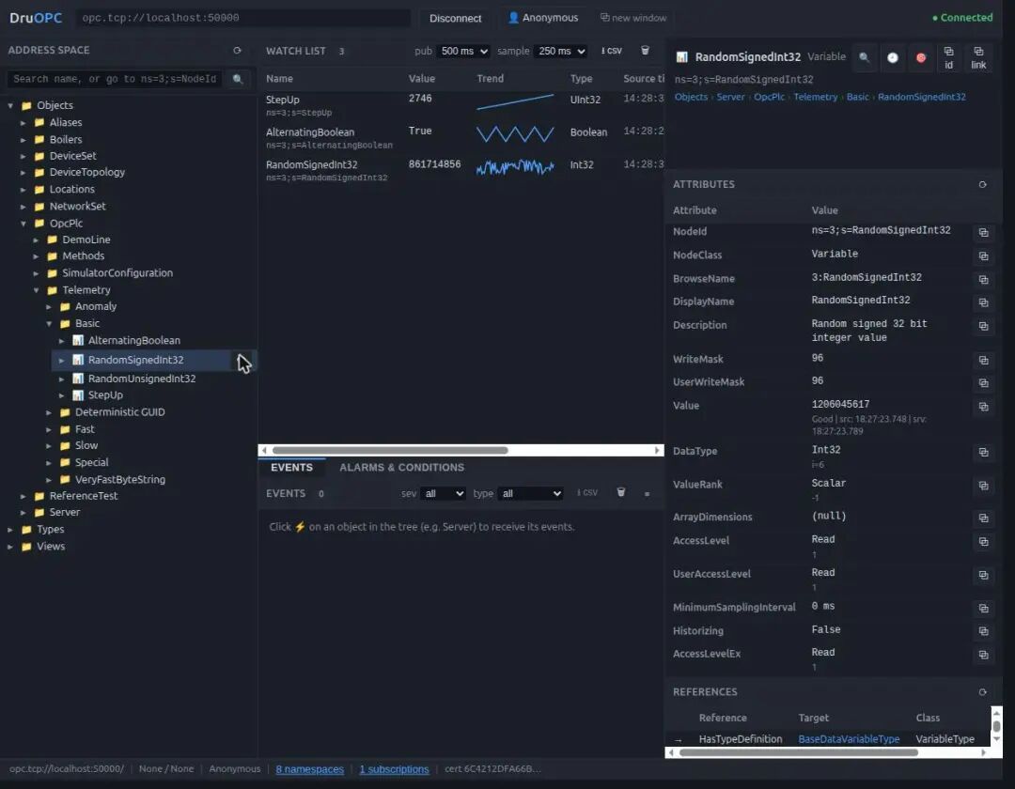Copy the node id with id button

(948, 57)
